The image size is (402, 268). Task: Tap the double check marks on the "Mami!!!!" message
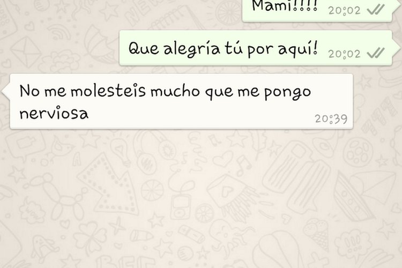[376, 10]
